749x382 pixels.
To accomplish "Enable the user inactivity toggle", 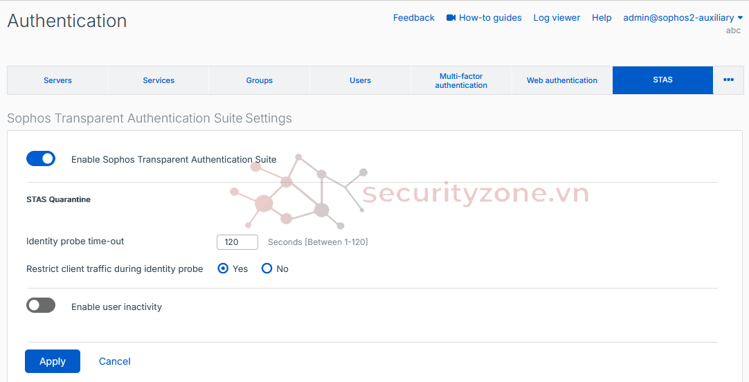I will tap(41, 305).
